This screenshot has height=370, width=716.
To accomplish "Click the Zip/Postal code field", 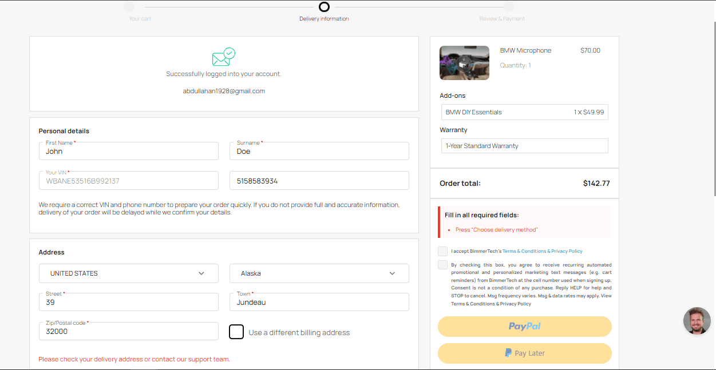I will pyautogui.click(x=129, y=332).
